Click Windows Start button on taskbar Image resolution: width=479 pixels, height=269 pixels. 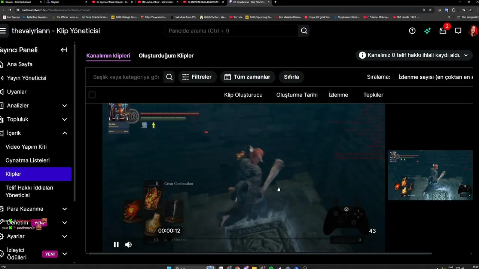pos(169,268)
